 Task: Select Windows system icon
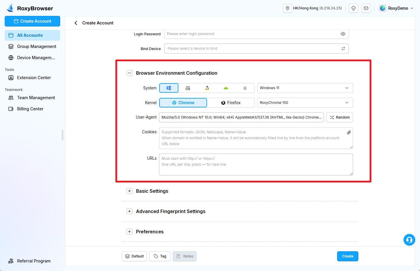pyautogui.click(x=169, y=88)
